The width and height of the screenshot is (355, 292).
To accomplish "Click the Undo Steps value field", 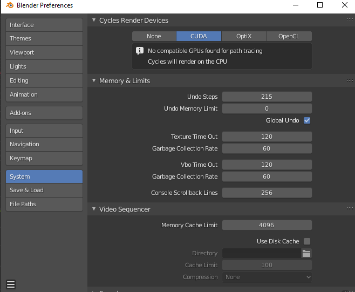I will [267, 97].
